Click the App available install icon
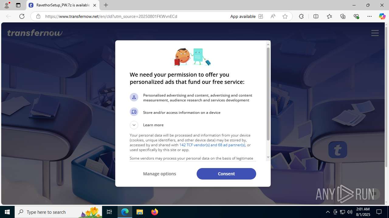 tap(261, 16)
